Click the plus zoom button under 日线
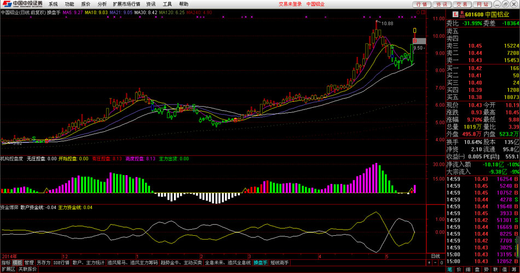 (x=430, y=263)
